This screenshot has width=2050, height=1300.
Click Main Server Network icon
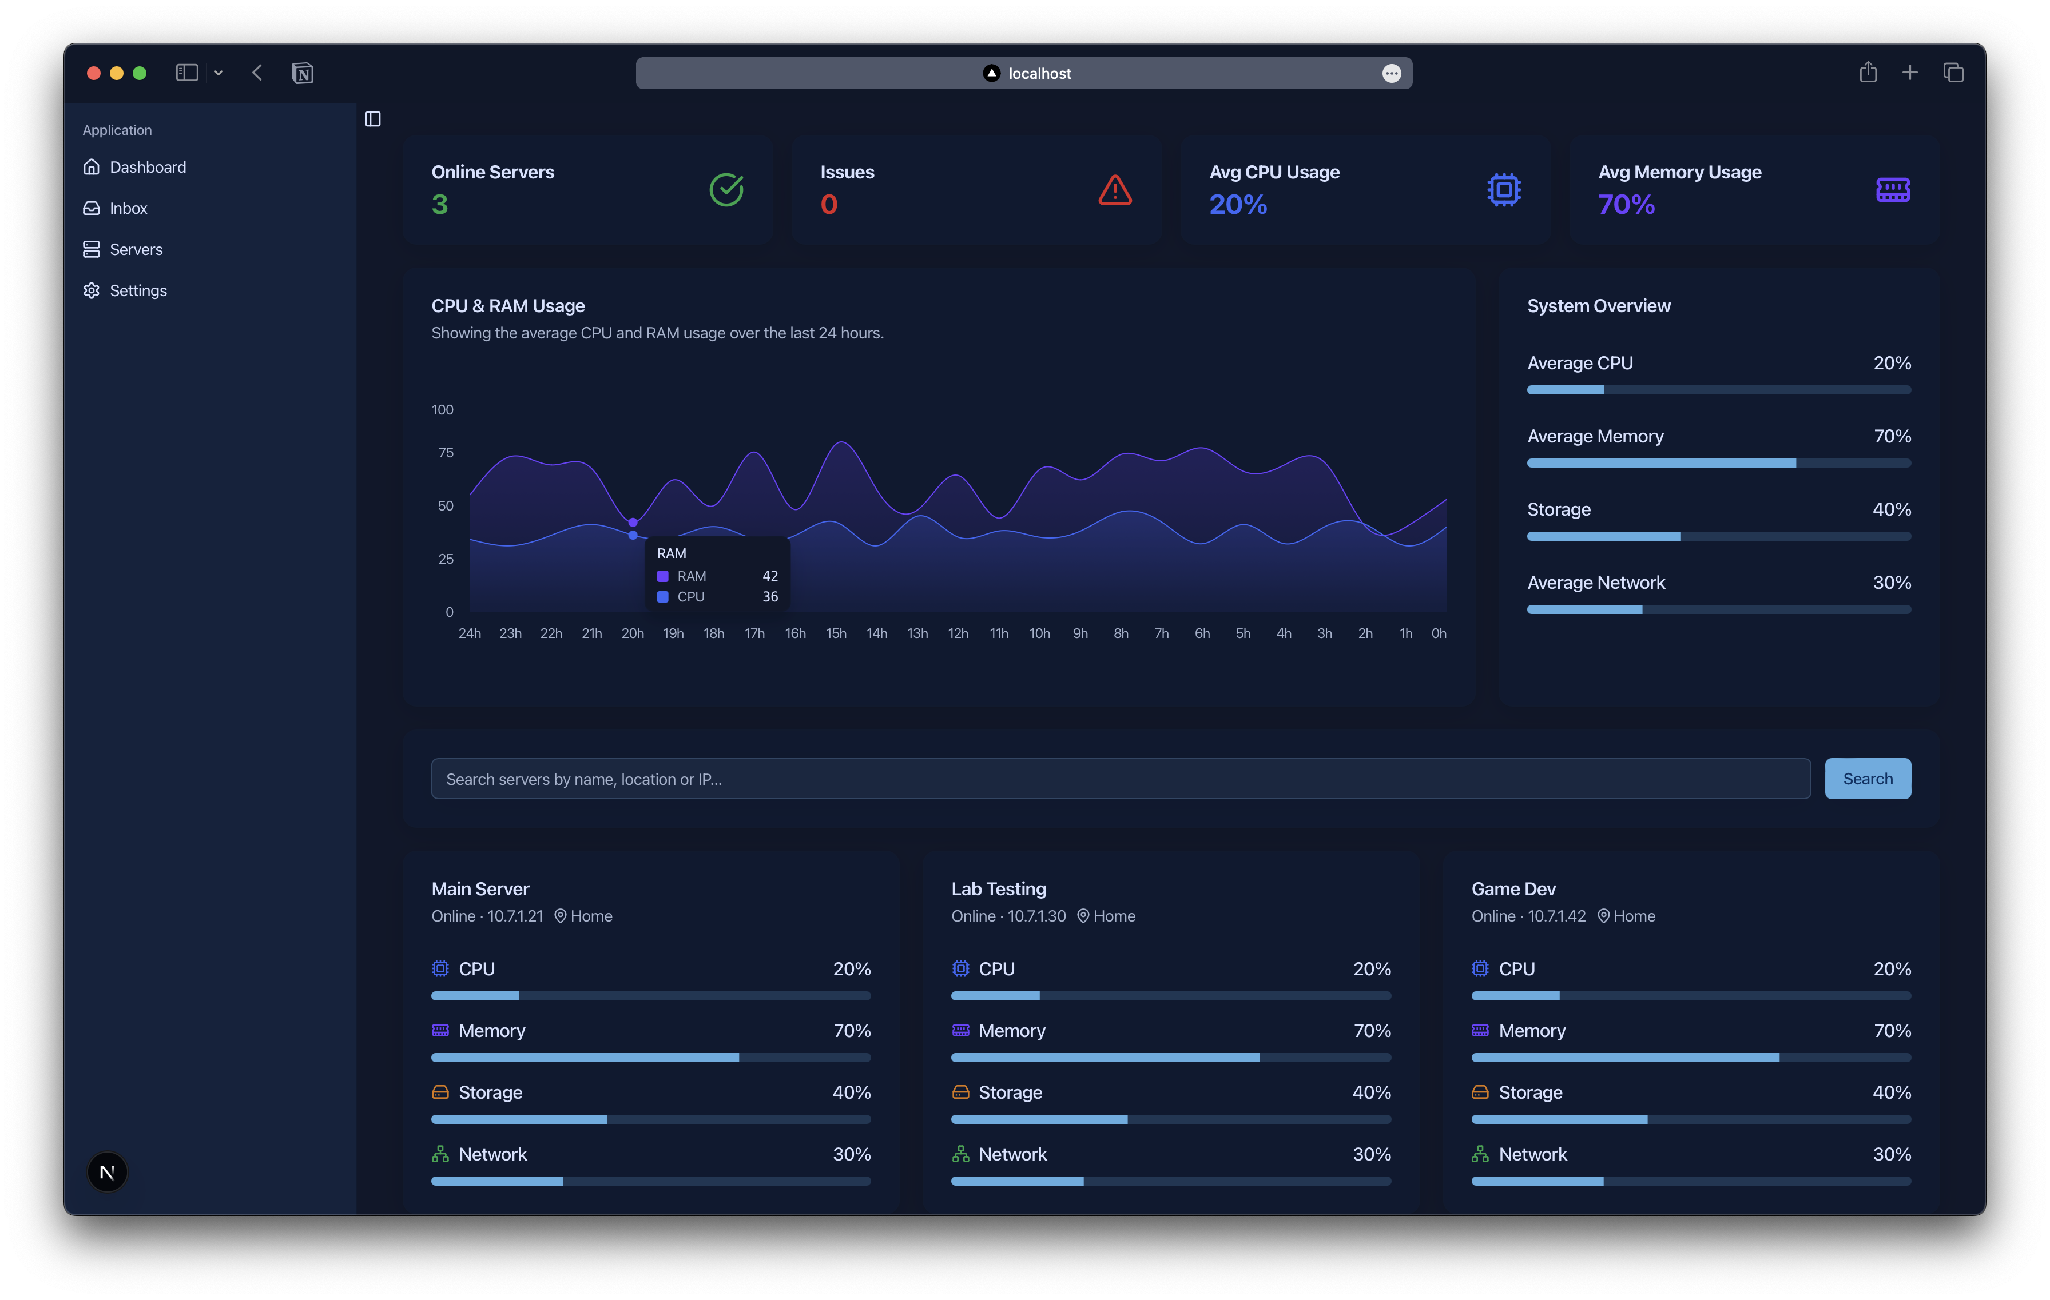tap(440, 1154)
